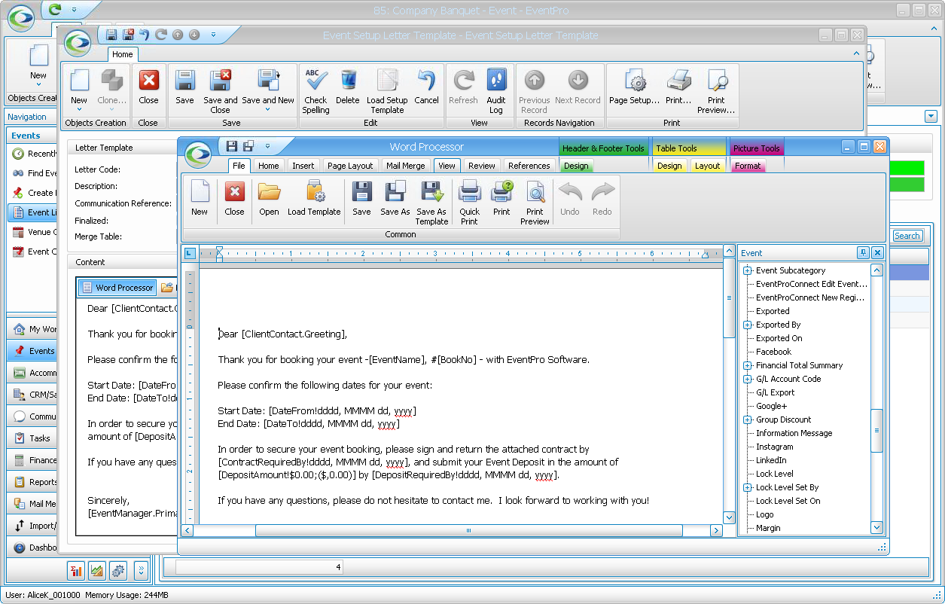Expand the G/L Account Code node

point(748,379)
